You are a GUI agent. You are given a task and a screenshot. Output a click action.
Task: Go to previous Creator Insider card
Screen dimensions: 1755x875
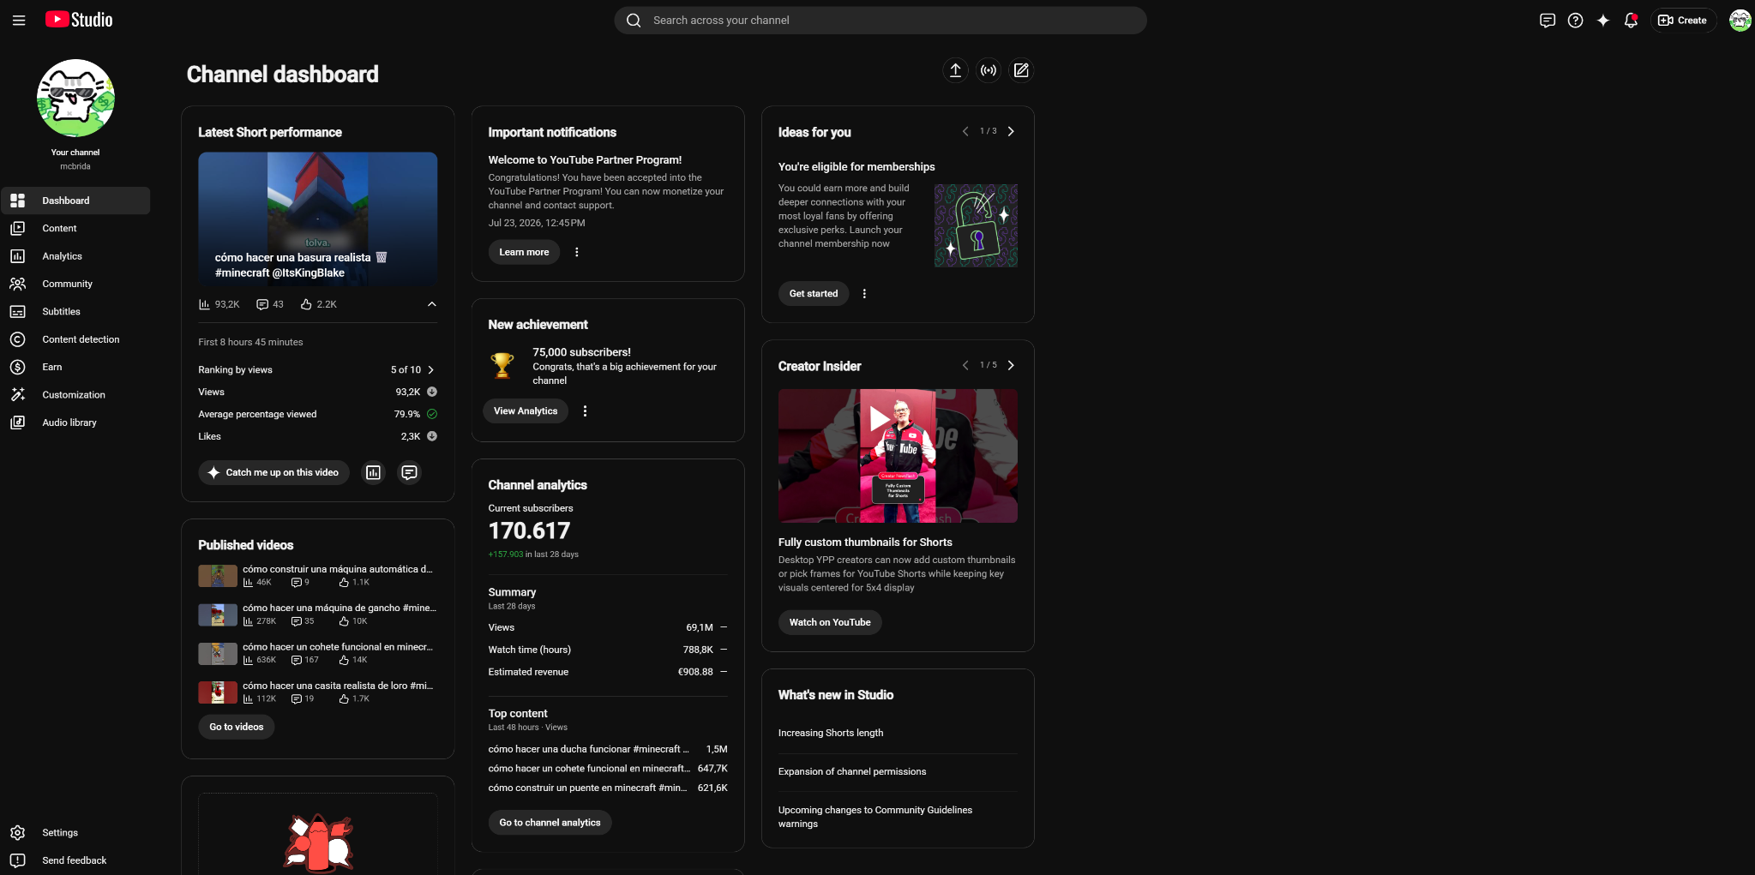(x=965, y=365)
